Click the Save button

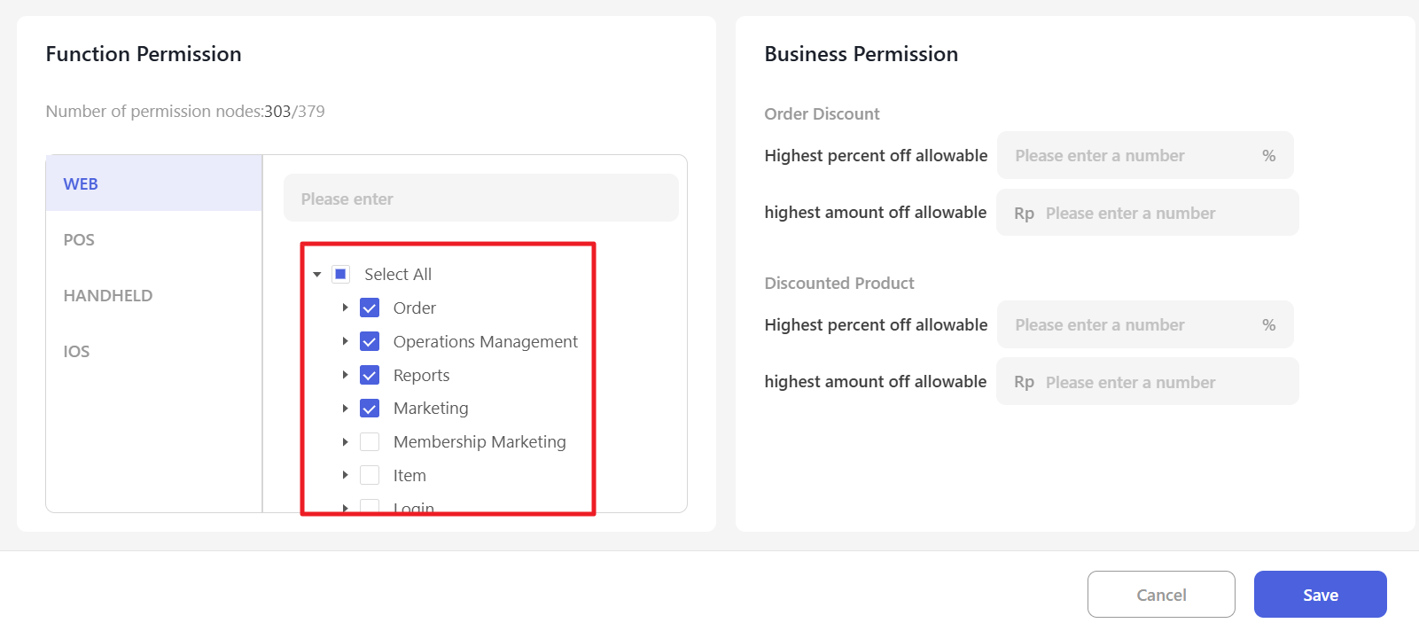[x=1320, y=595]
